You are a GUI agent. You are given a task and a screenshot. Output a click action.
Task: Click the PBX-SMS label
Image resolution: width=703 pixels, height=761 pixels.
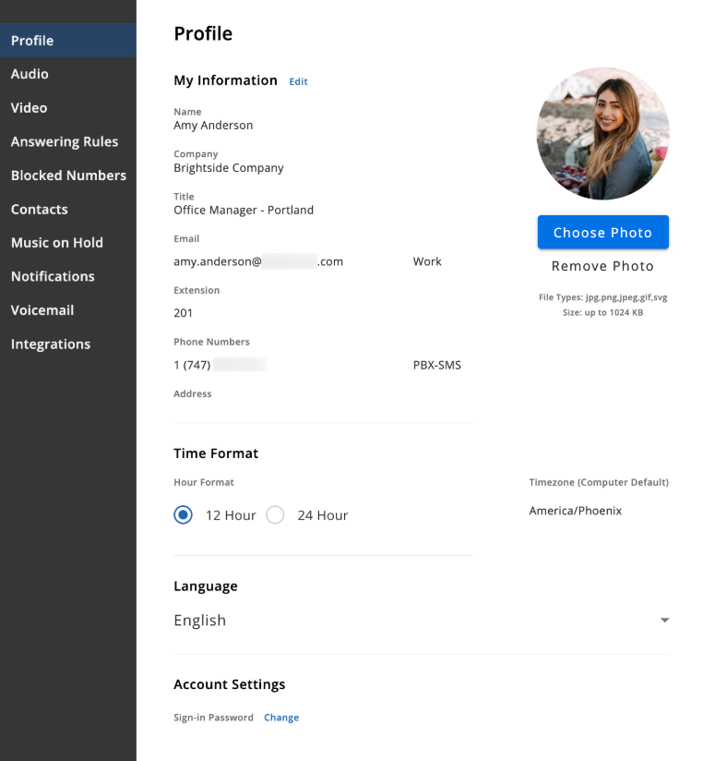[436, 365]
